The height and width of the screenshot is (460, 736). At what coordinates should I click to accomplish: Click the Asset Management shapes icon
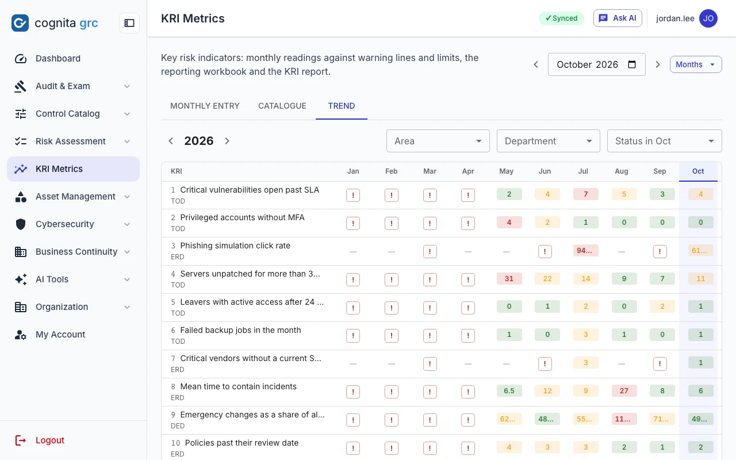coord(21,197)
